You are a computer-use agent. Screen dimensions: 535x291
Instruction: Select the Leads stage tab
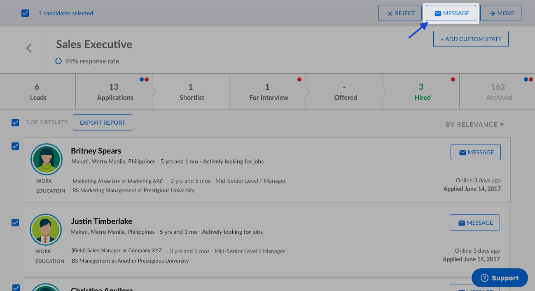pos(37,92)
